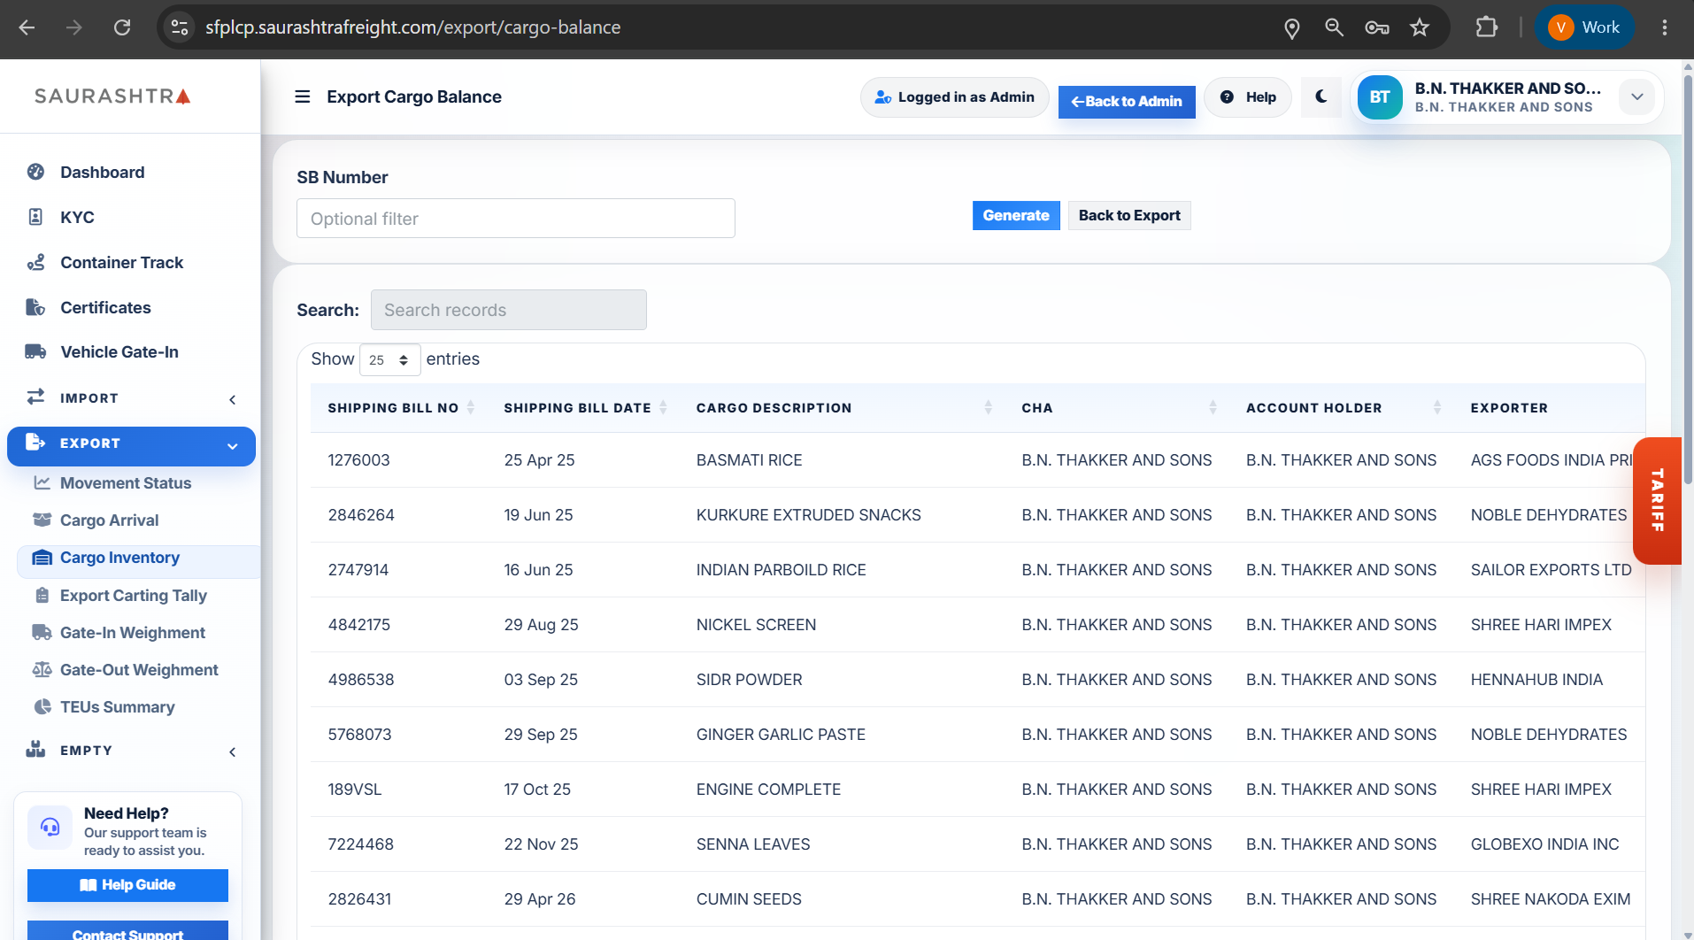Open the password key icon in the address bar
This screenshot has height=940, width=1694.
click(x=1376, y=27)
